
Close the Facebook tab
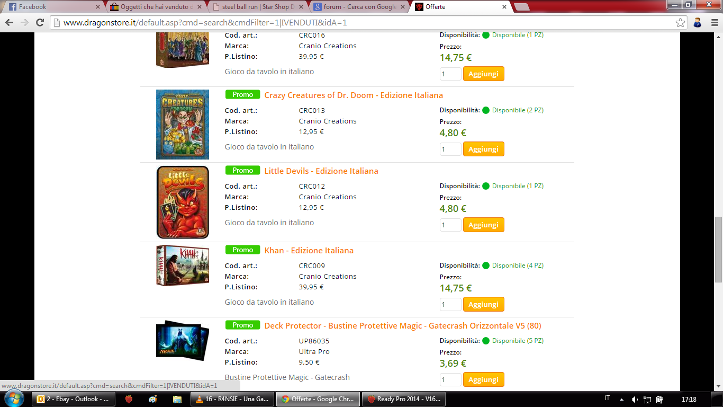click(x=97, y=7)
